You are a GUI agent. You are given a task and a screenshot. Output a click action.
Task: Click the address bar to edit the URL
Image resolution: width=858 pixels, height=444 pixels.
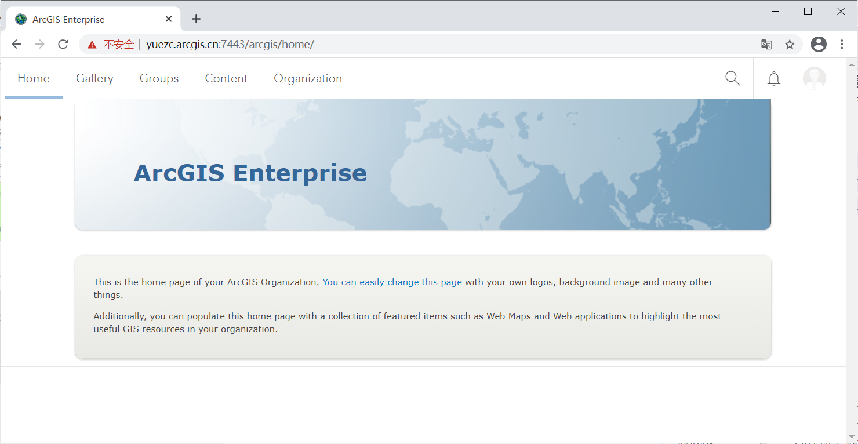pos(348,44)
